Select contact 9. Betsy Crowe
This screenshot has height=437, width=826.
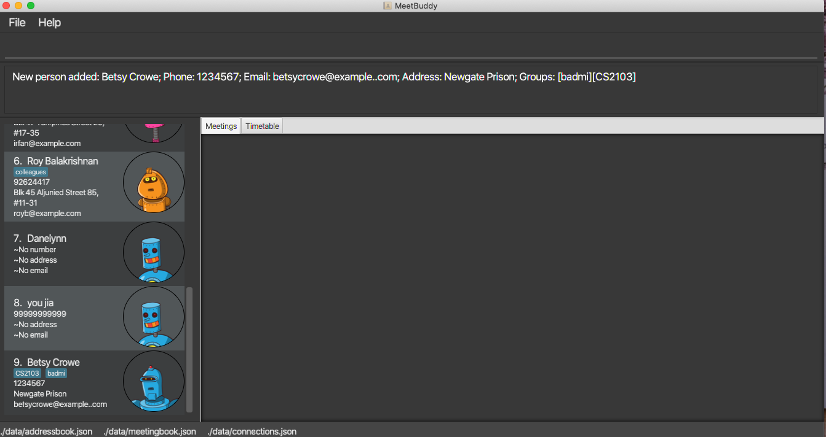click(x=95, y=382)
